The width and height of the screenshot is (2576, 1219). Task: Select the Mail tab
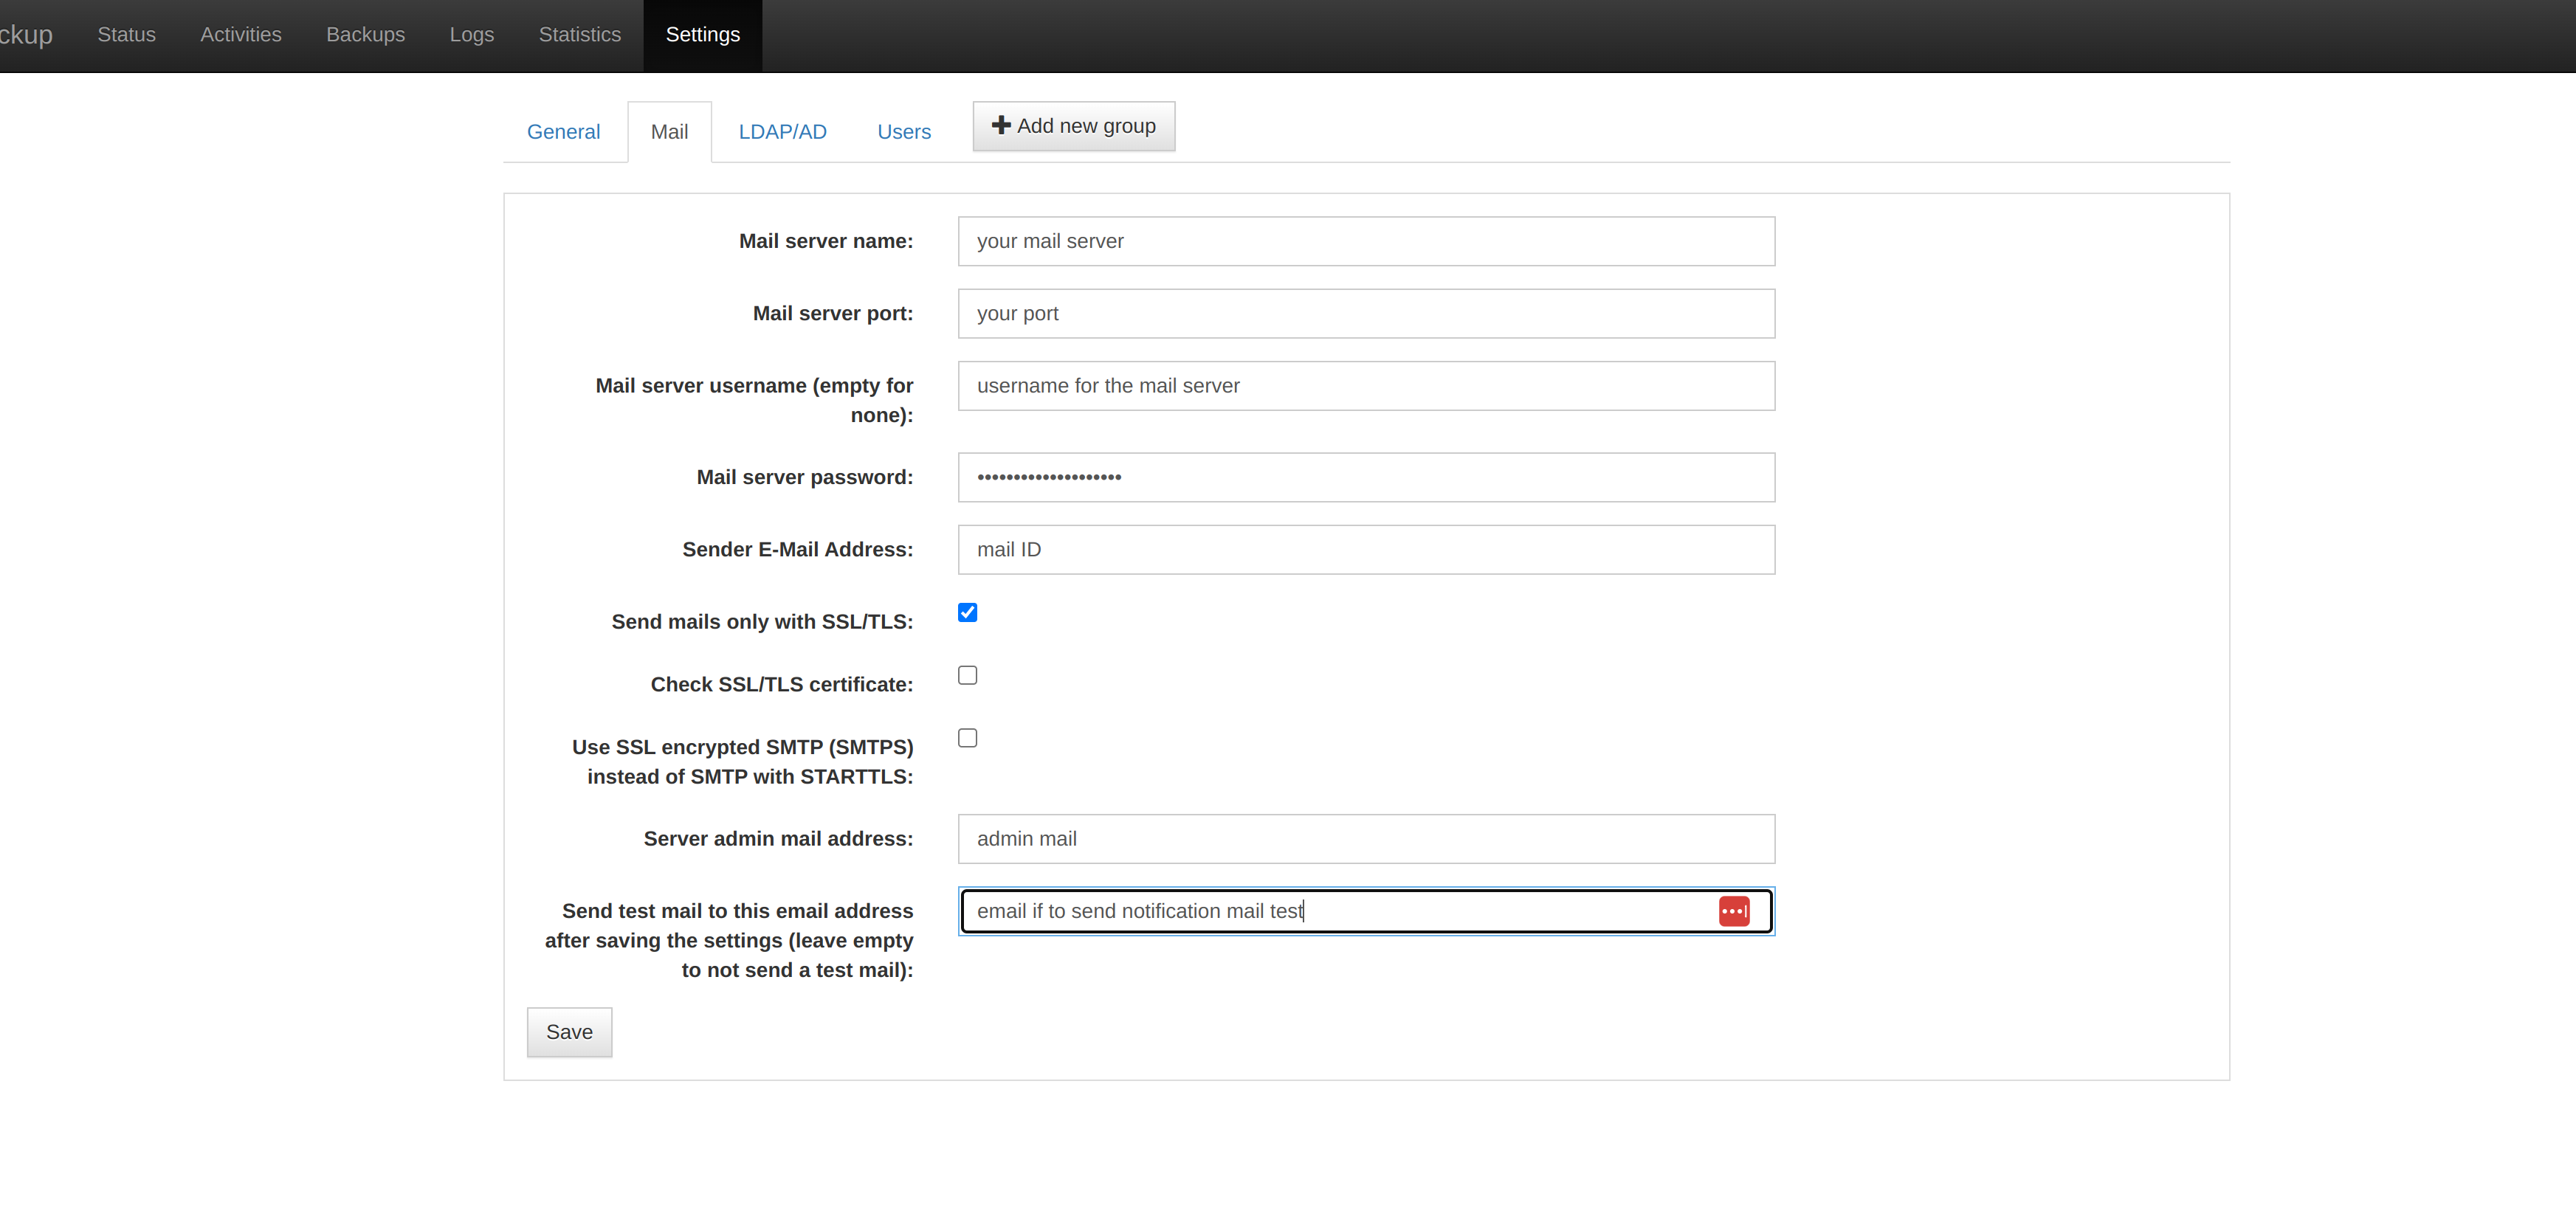[x=669, y=132]
